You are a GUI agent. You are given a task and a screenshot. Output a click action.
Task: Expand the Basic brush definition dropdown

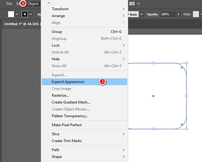coord(142,14)
